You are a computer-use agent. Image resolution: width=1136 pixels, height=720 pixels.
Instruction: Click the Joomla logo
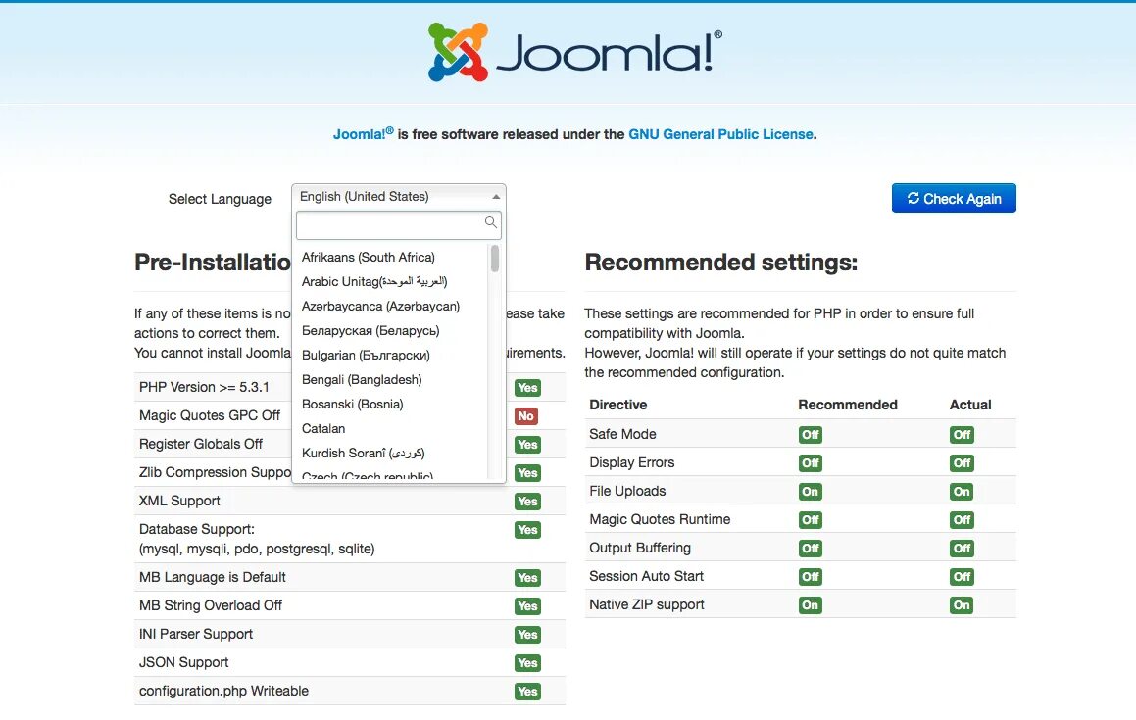tap(574, 51)
